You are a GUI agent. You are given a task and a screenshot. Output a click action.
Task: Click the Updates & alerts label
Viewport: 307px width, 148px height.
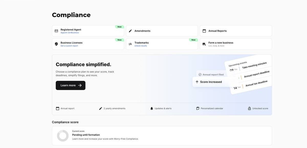(163, 108)
